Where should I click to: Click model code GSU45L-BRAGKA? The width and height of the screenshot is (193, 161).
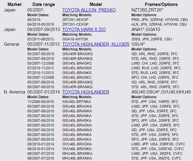tap(77, 125)
